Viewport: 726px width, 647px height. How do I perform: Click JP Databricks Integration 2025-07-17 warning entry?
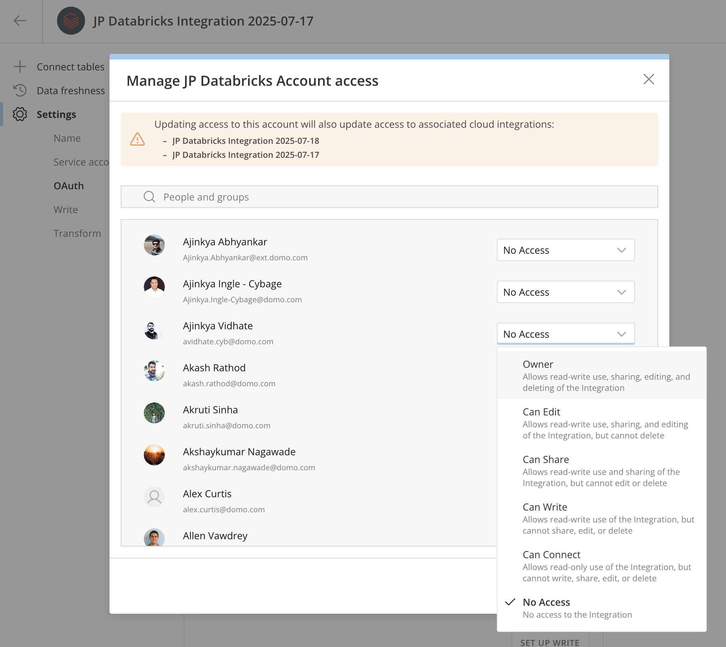point(246,155)
